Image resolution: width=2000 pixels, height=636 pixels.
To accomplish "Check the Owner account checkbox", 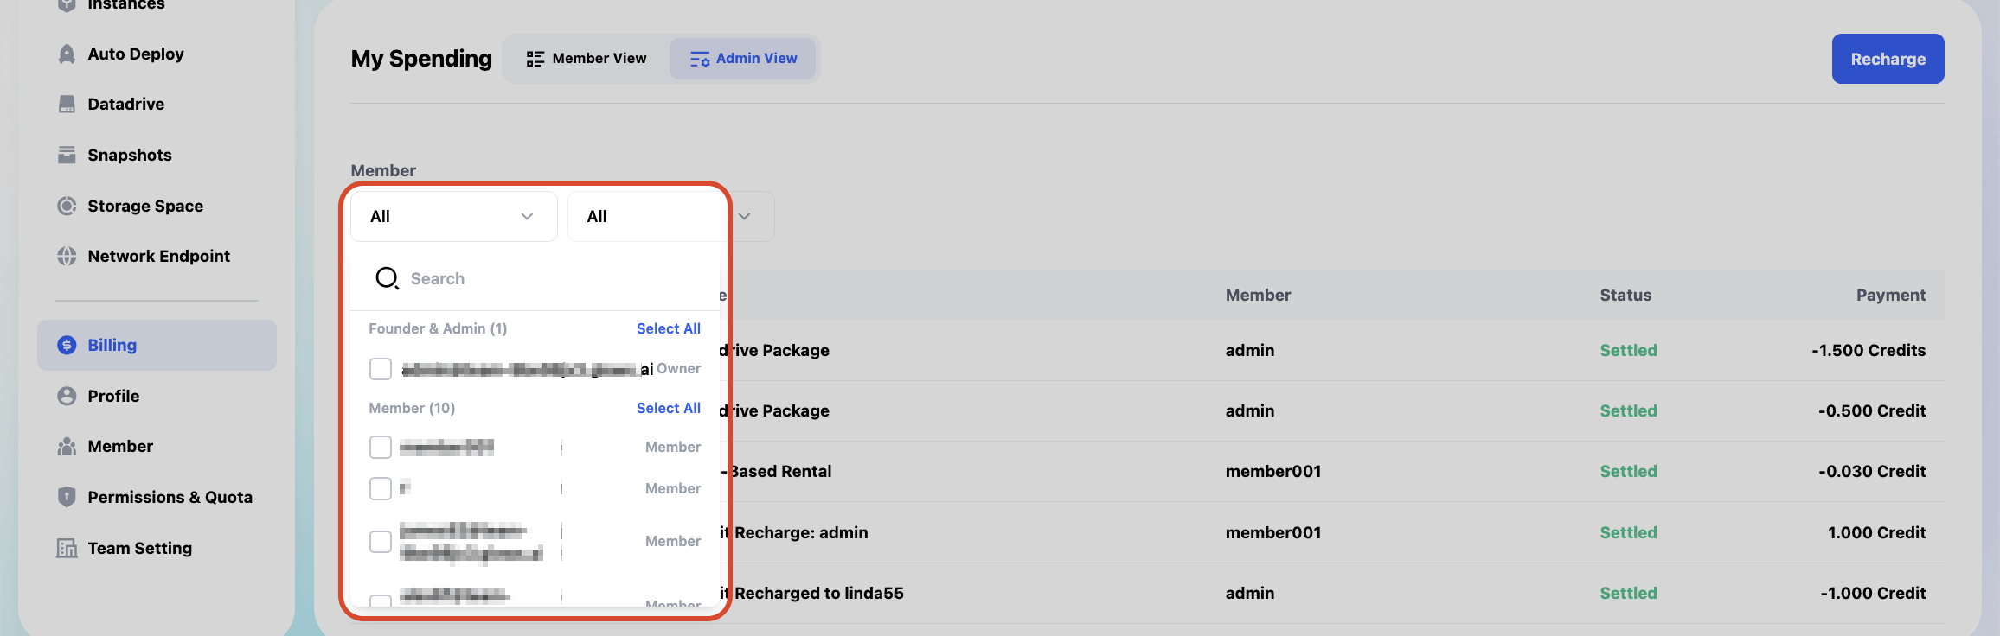I will (x=381, y=369).
